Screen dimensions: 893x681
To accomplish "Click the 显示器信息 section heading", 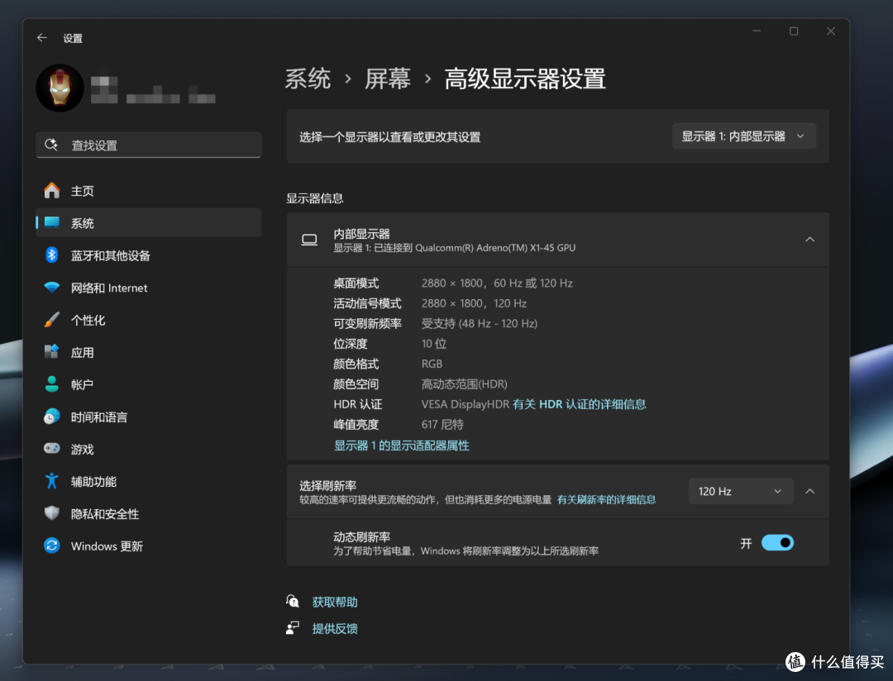I will pos(314,198).
